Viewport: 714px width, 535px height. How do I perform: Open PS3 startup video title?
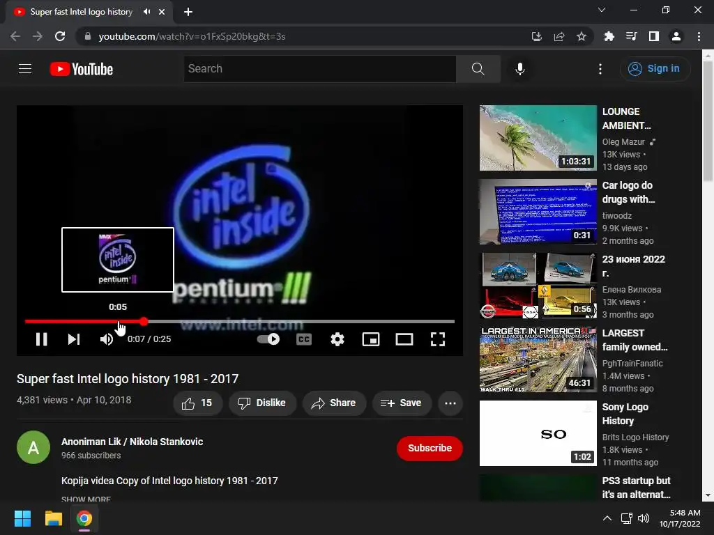(x=636, y=488)
